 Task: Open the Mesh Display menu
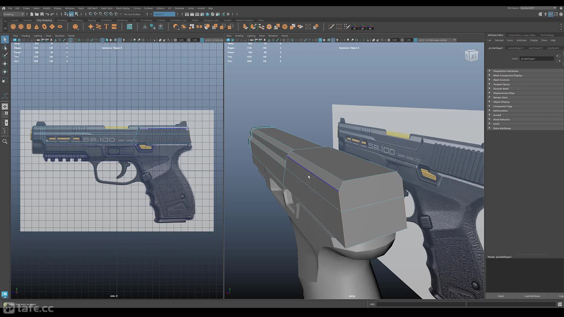123,8
